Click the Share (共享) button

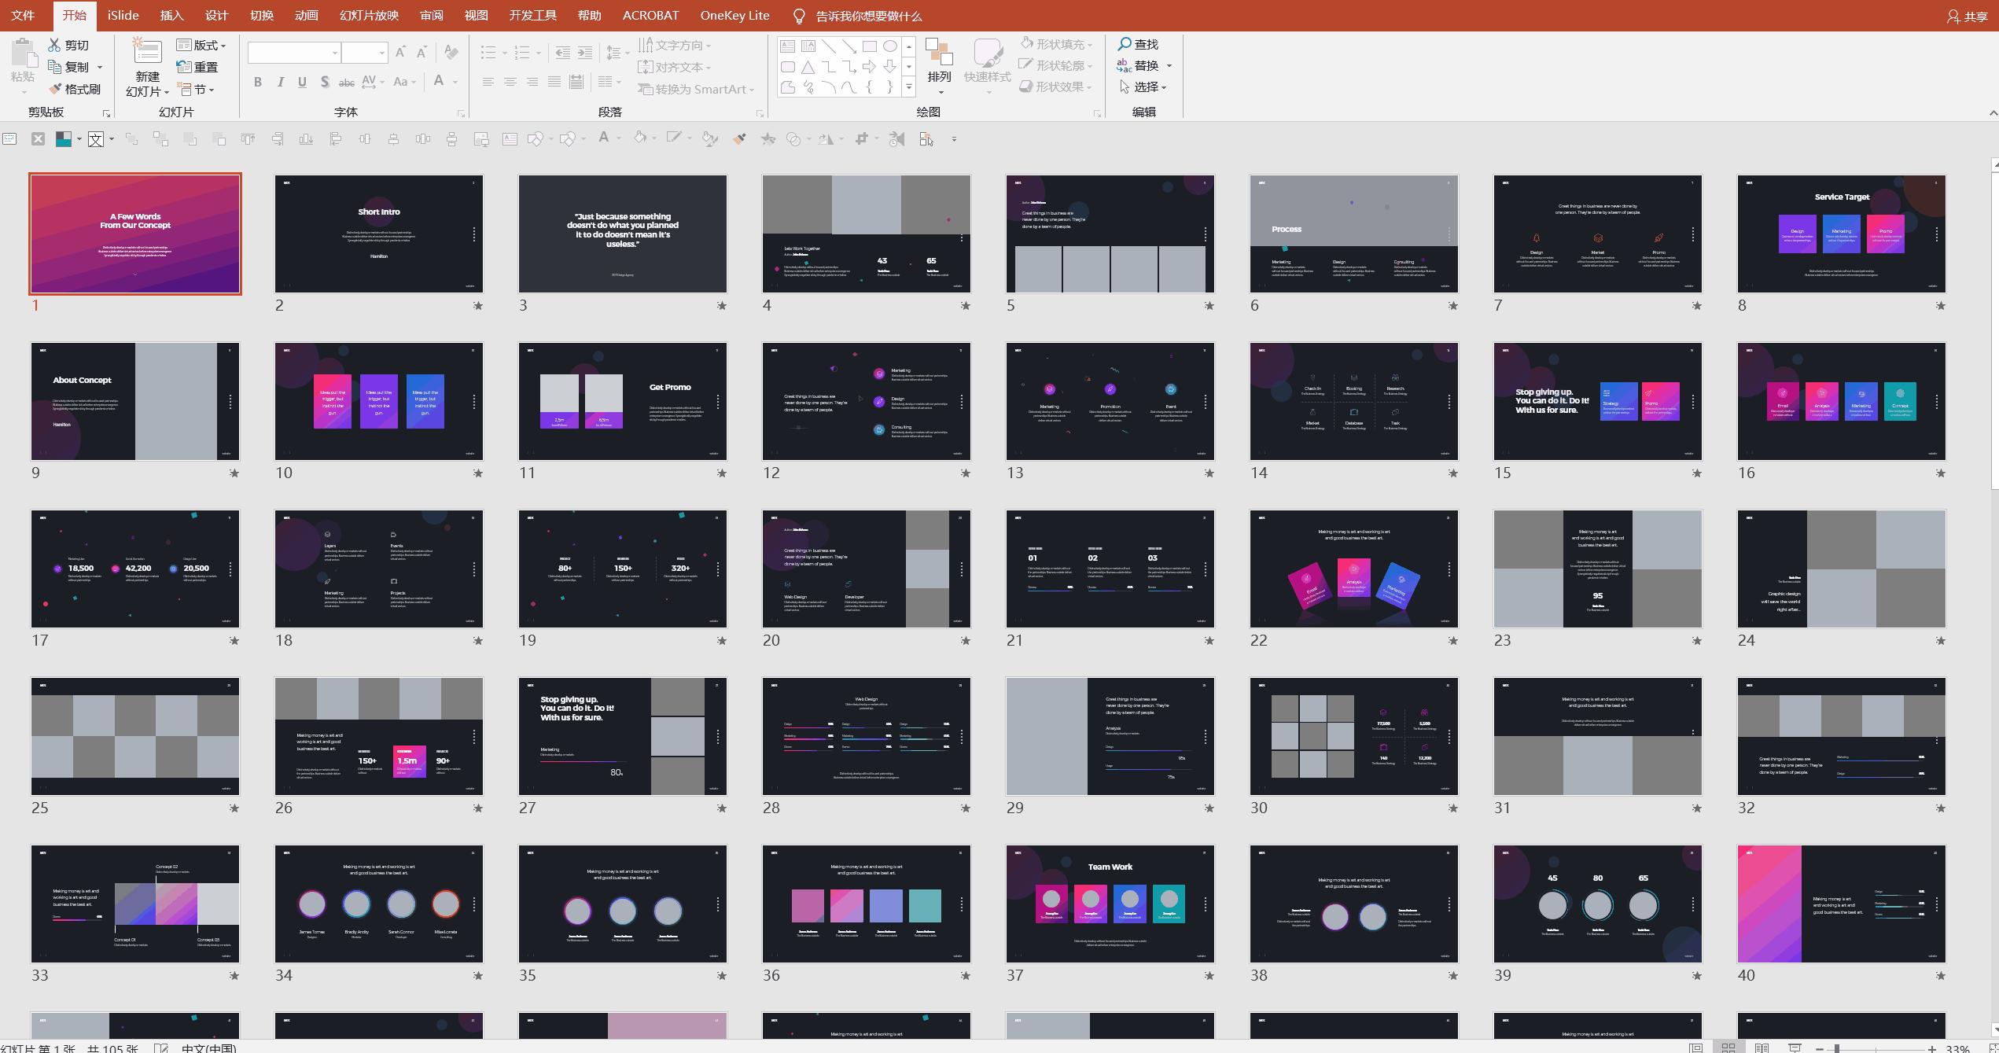point(1968,16)
